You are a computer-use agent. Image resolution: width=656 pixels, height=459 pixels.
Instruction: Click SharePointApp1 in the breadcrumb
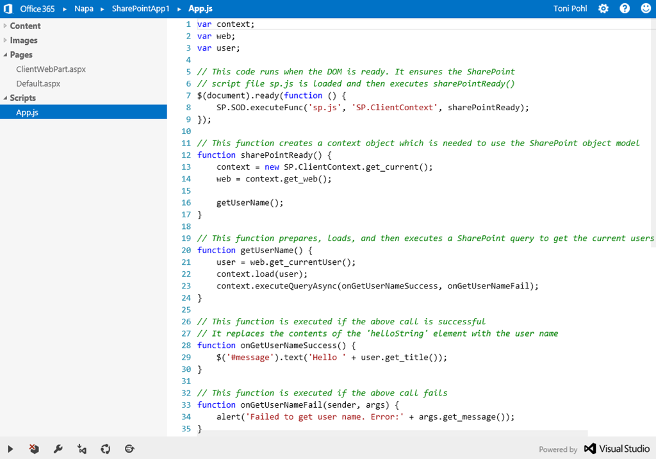tap(140, 9)
